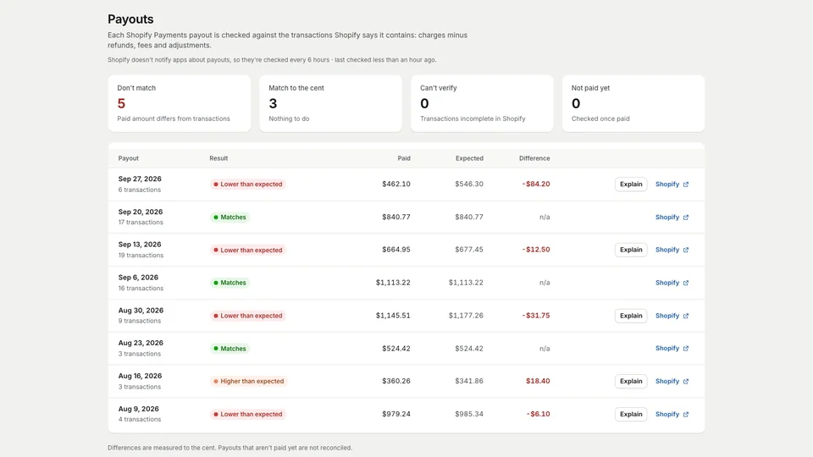Screen dimensions: 813x457
Task: Click Explain for the Aug 30, 2026 payout
Action: pos(630,316)
